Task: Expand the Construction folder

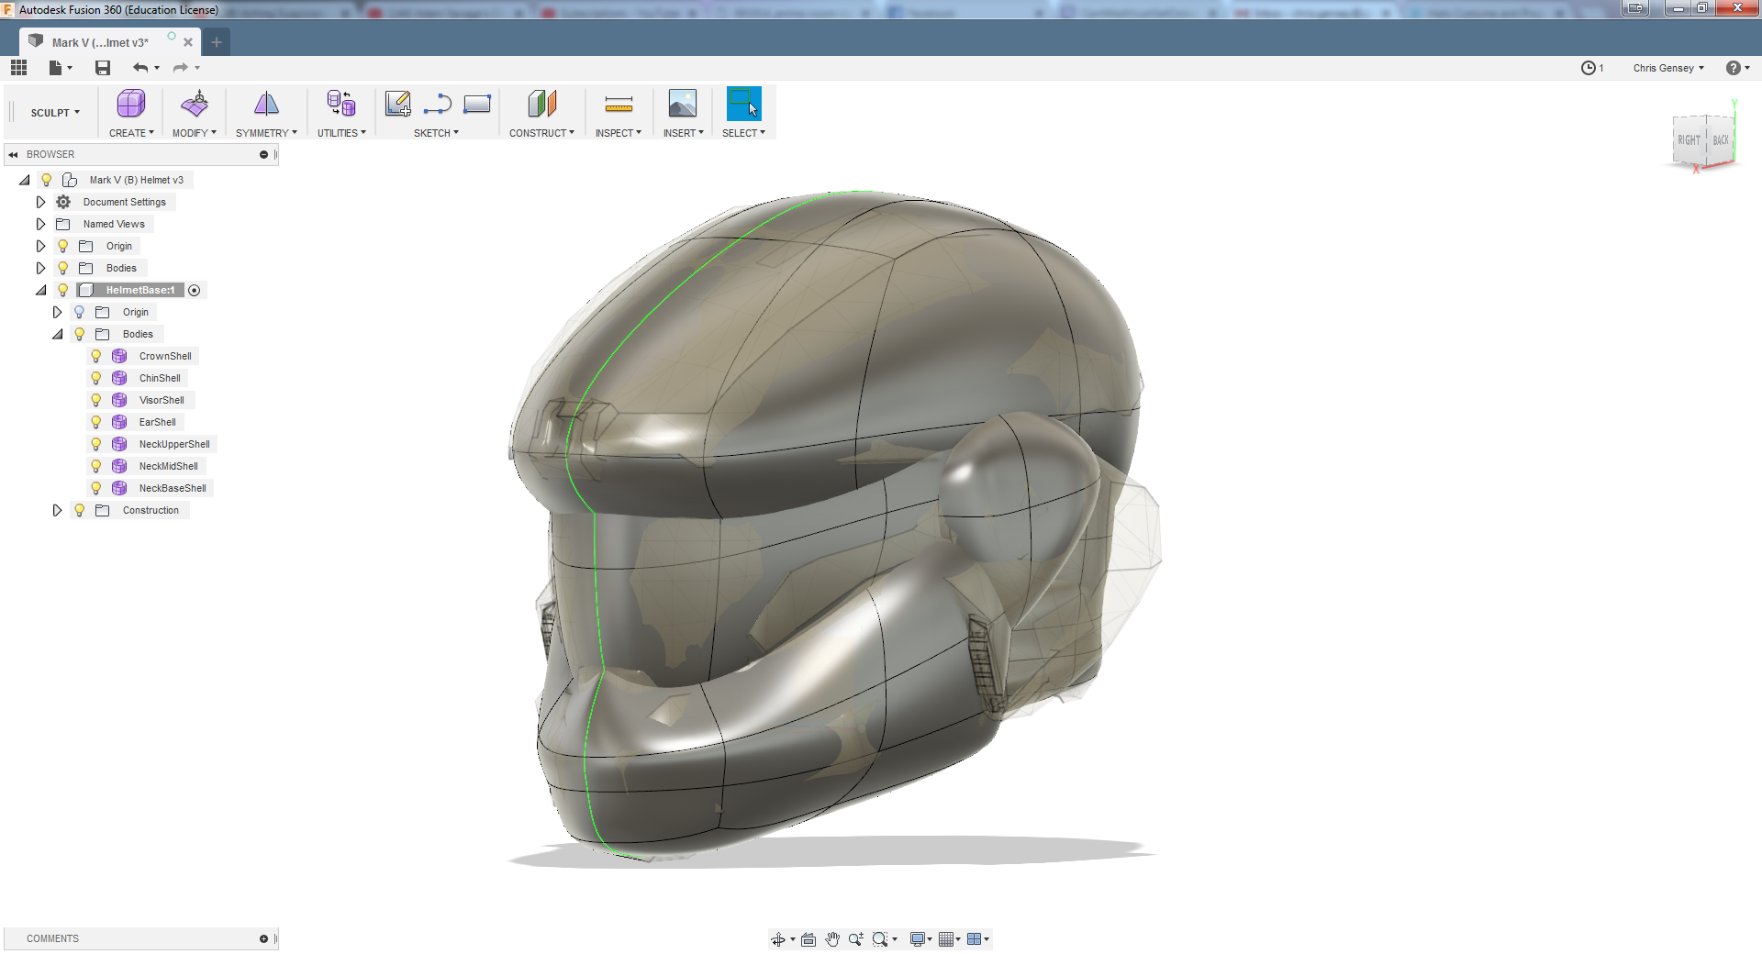Action: pos(57,510)
